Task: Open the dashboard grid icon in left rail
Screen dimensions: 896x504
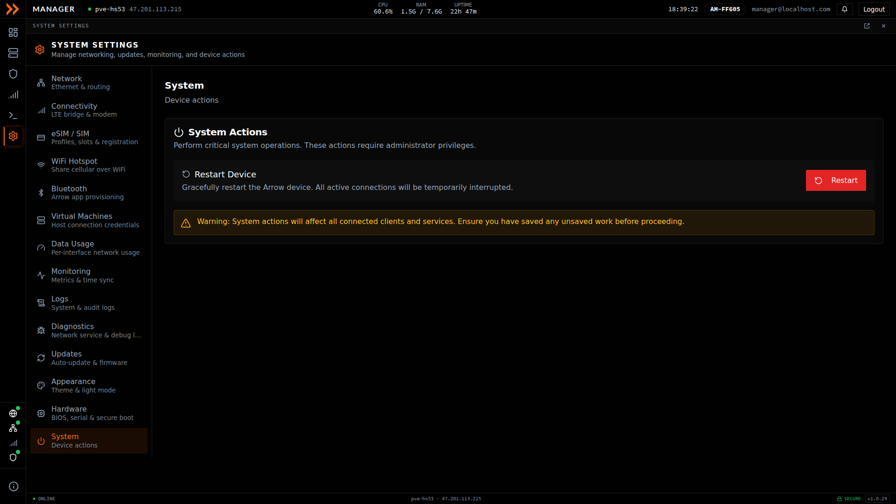Action: point(13,32)
